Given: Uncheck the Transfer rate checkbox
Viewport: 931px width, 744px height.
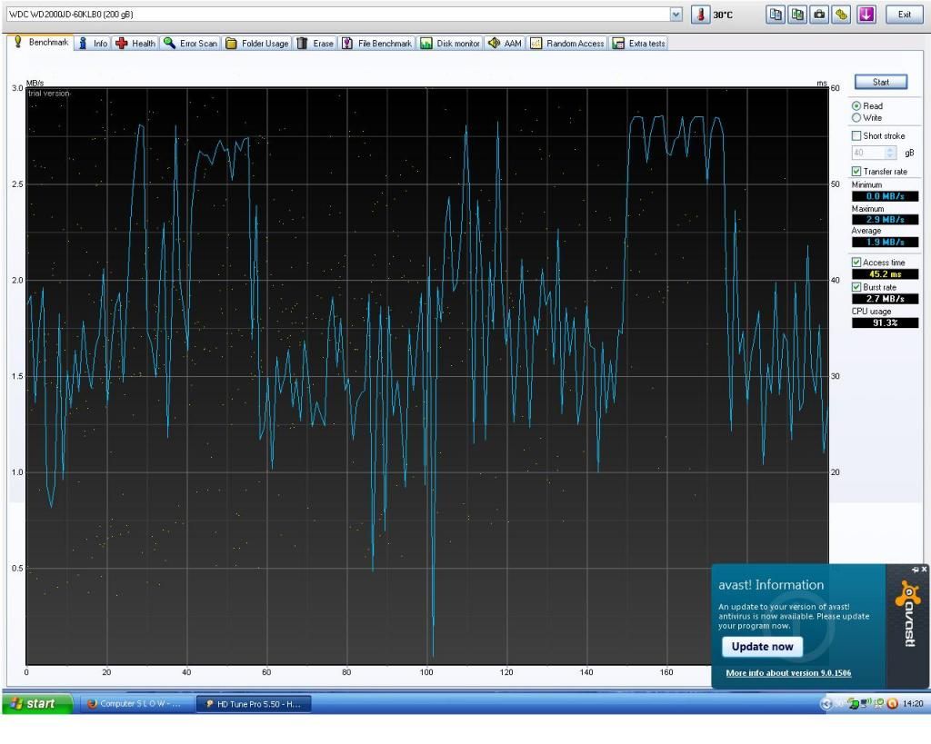Looking at the screenshot, I should [x=856, y=172].
